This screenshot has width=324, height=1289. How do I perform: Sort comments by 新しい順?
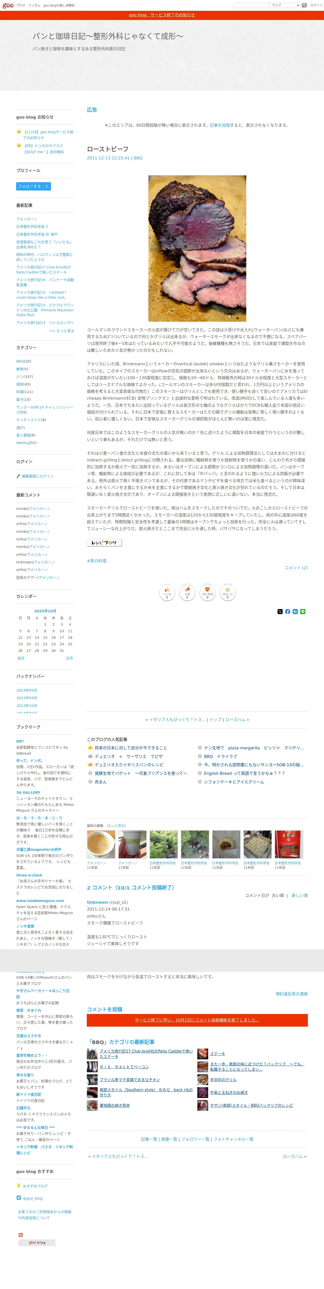[x=300, y=896]
